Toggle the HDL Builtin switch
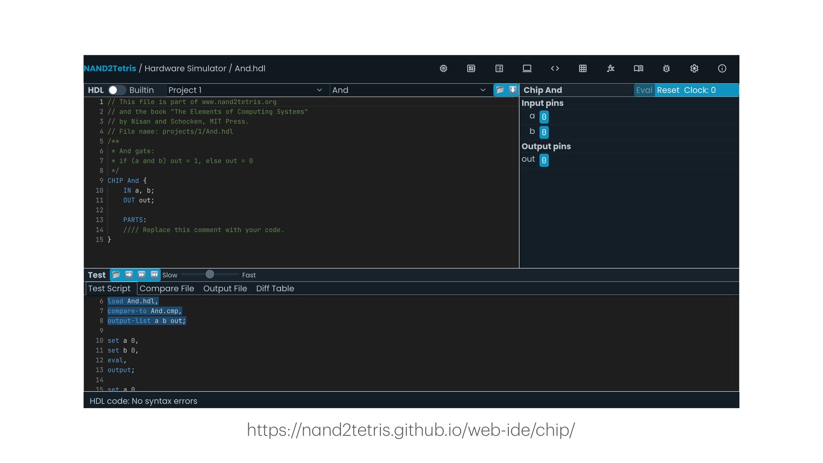Viewport: 823px width, 463px height. coord(116,90)
